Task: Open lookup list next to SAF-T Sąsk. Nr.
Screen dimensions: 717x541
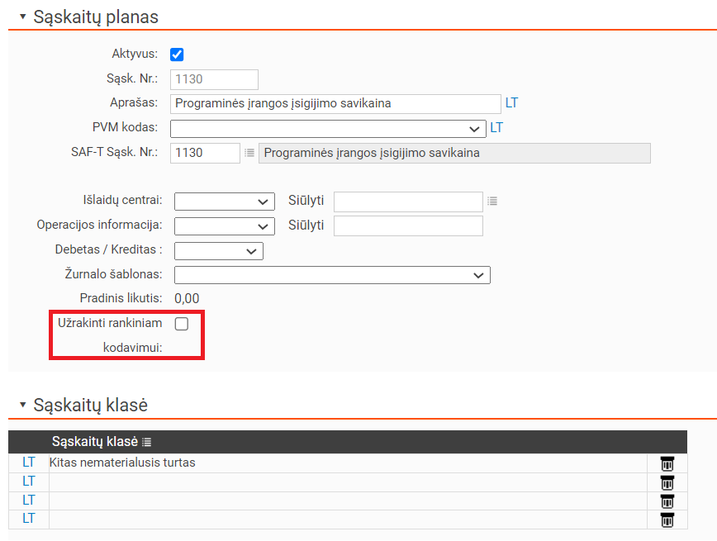Action: point(249,153)
